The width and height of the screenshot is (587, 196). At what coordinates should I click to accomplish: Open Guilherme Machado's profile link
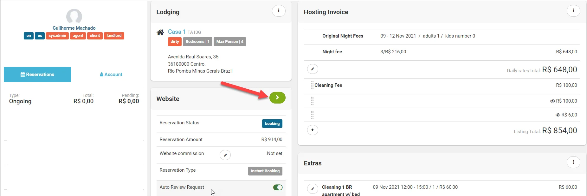(x=74, y=28)
